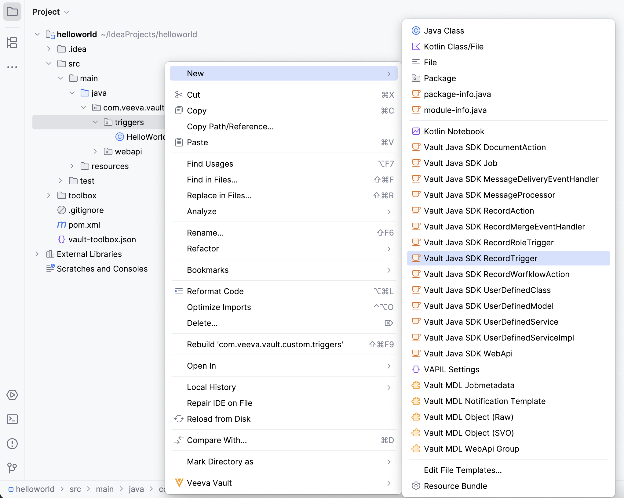Click the Vault MDL Jobmetadata puzzle icon

(x=416, y=385)
